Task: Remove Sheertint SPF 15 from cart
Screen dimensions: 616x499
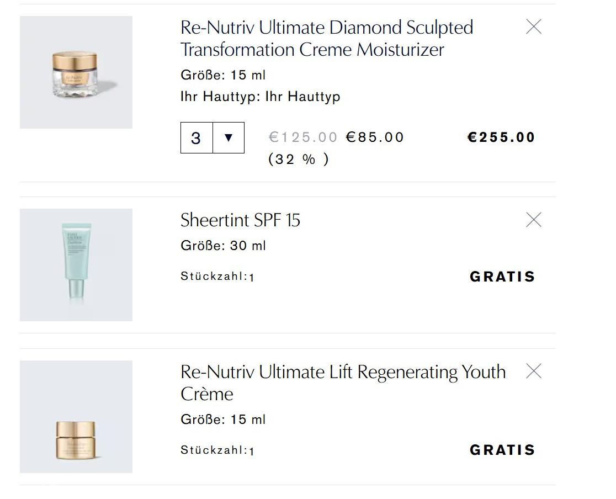Action: point(533,220)
